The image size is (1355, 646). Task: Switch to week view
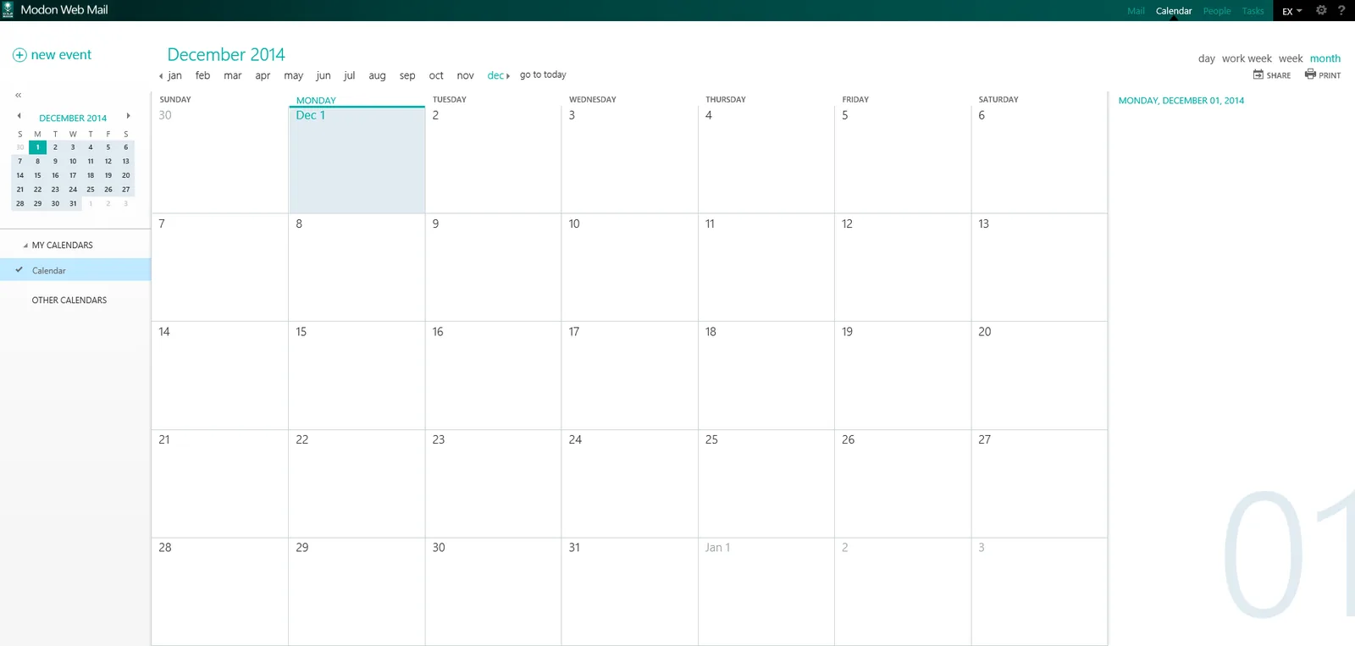(1291, 58)
